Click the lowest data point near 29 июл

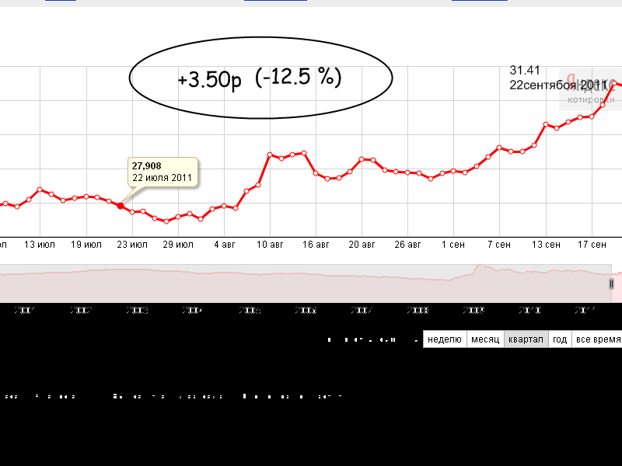pos(166,221)
